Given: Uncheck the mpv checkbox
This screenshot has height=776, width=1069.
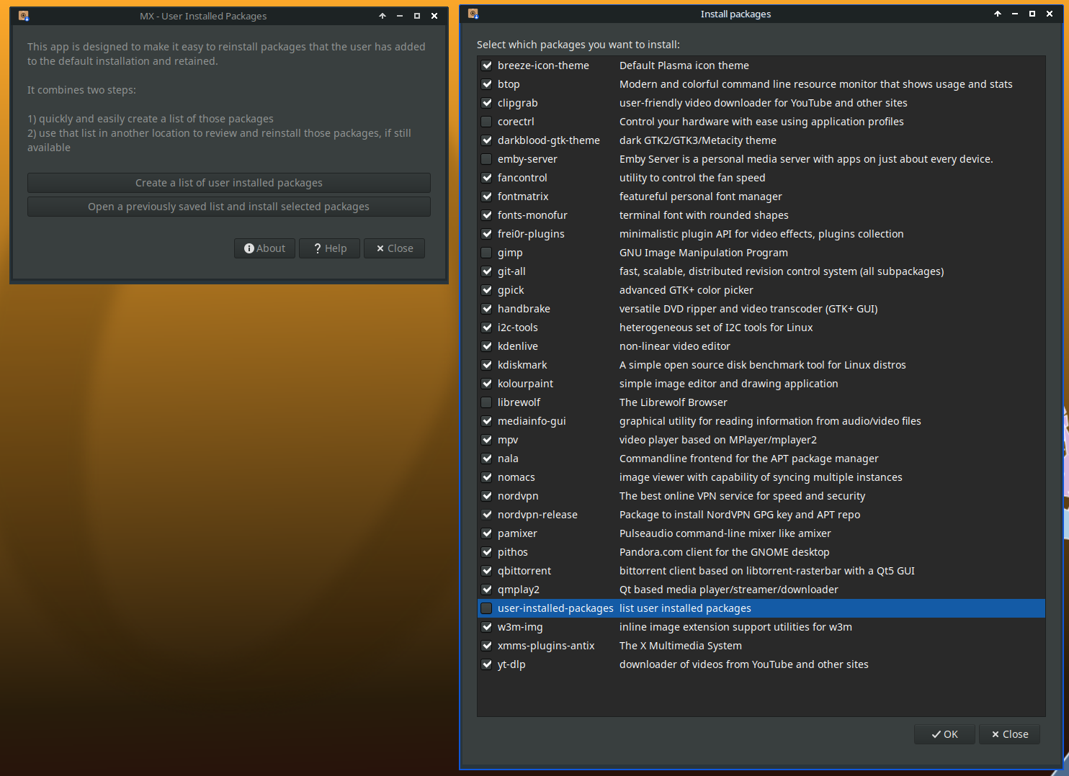Looking at the screenshot, I should click(x=487, y=440).
